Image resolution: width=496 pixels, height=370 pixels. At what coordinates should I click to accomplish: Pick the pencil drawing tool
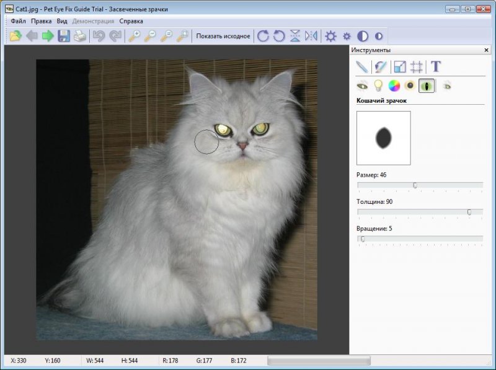point(362,66)
